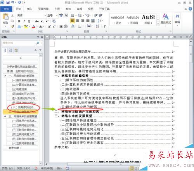
Task: Open Word Help question mark icon
Action: tap(190, 9)
